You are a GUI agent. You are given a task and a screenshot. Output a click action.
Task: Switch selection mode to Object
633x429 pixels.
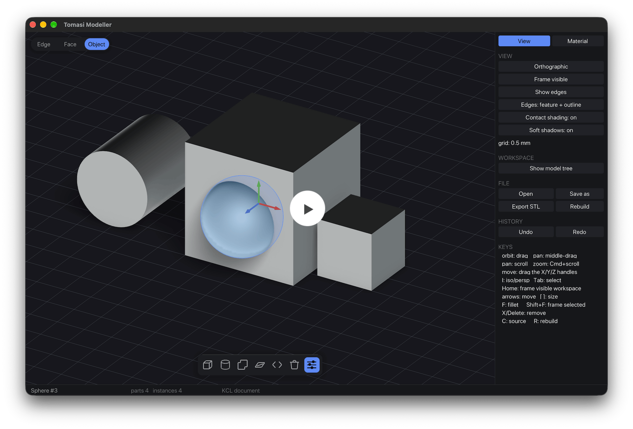pos(97,44)
